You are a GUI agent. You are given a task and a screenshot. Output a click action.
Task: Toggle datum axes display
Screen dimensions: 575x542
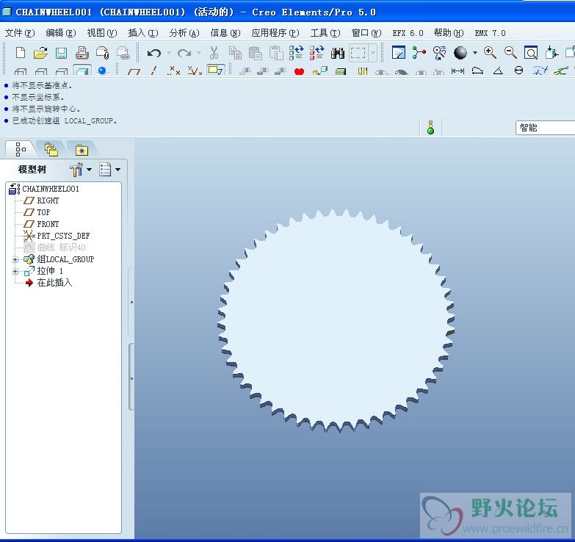pyautogui.click(x=154, y=71)
